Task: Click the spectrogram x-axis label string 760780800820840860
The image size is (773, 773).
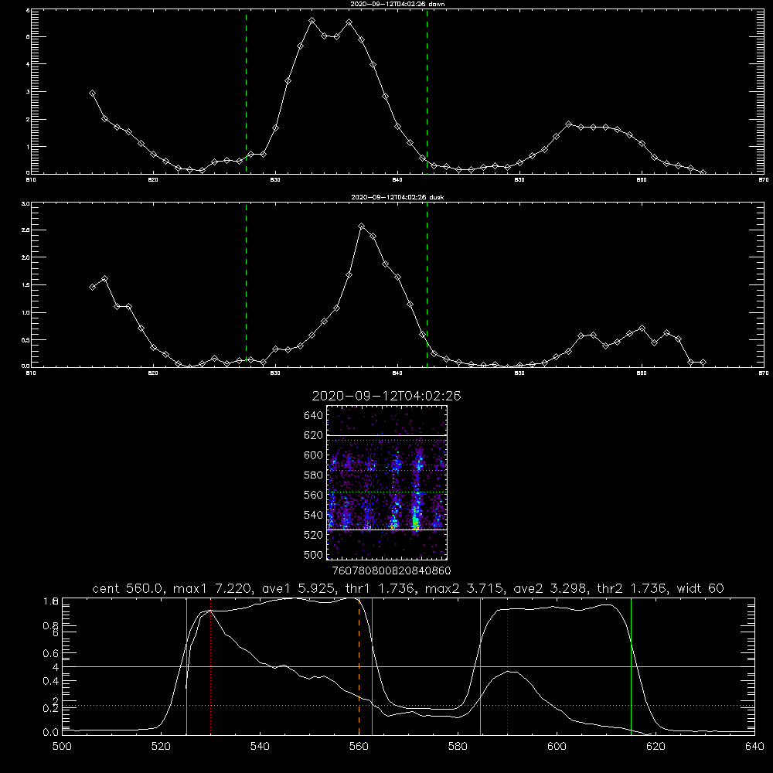Action: point(391,571)
